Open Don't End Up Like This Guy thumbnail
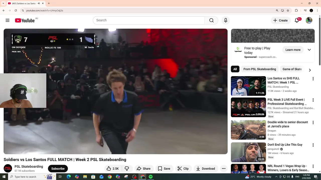 (248, 152)
